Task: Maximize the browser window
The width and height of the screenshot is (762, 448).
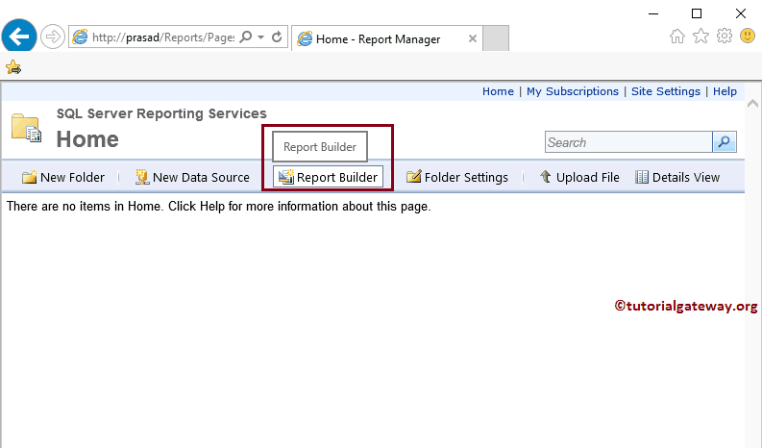Action: 697,13
